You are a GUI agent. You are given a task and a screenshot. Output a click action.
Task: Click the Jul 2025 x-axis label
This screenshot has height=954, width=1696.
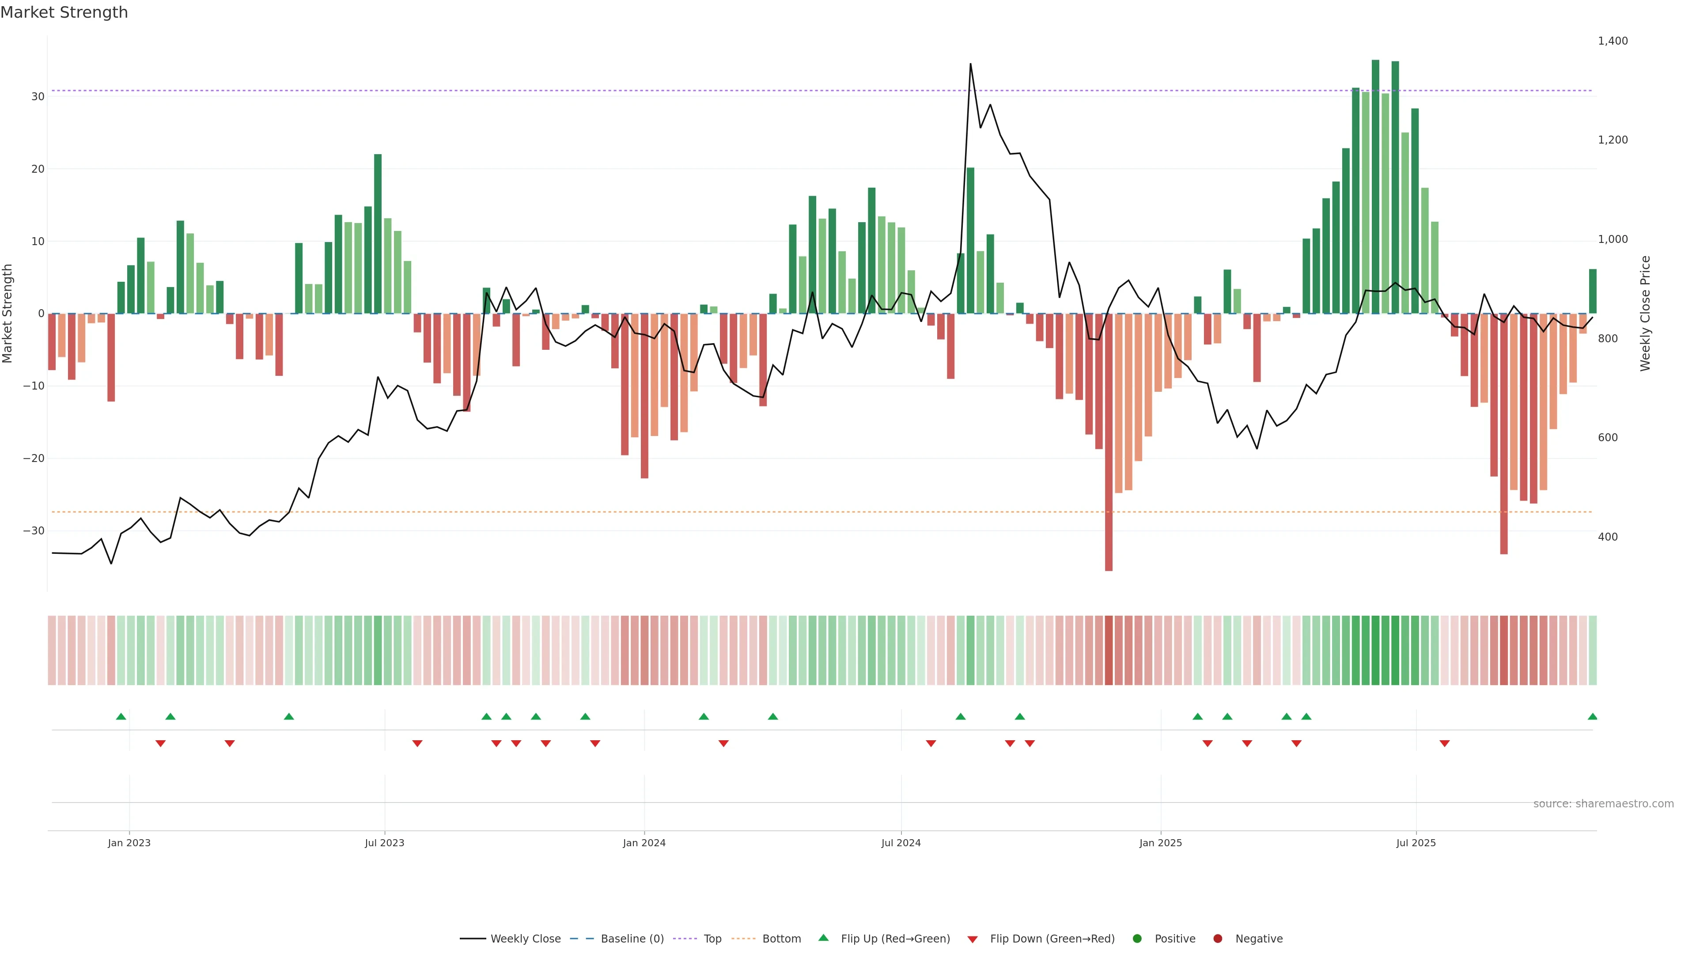(1416, 843)
